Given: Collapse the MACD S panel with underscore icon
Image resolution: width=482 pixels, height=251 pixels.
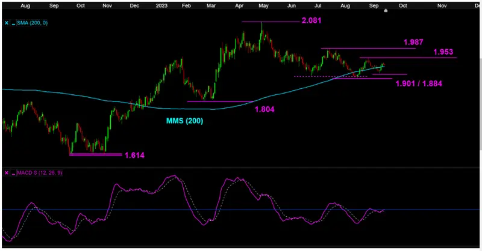Looking at the screenshot, I should (x=13, y=173).
